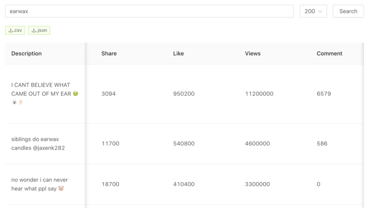Screen dimensions: 368x208
Task: Click the 410400 like count cell
Action: pos(184,184)
